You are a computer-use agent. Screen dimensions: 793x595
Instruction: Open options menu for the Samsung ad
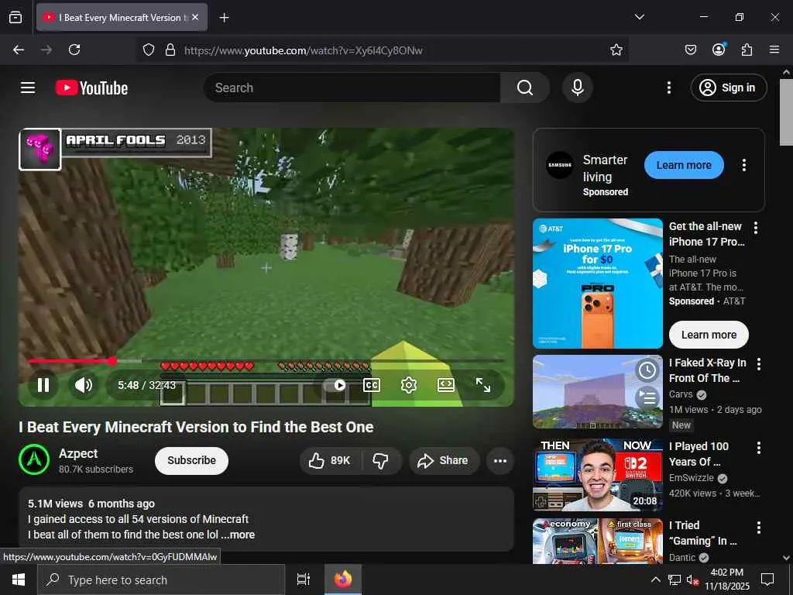[x=743, y=165]
